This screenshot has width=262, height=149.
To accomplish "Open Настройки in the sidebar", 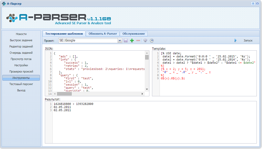I will pos(21,65).
